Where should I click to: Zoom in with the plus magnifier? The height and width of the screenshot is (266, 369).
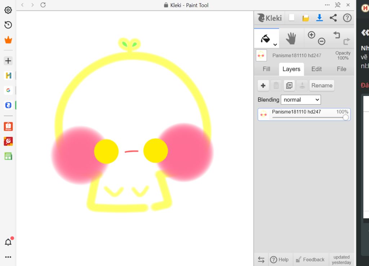click(x=311, y=35)
